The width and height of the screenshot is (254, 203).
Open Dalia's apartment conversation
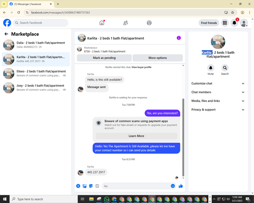tap(36, 45)
